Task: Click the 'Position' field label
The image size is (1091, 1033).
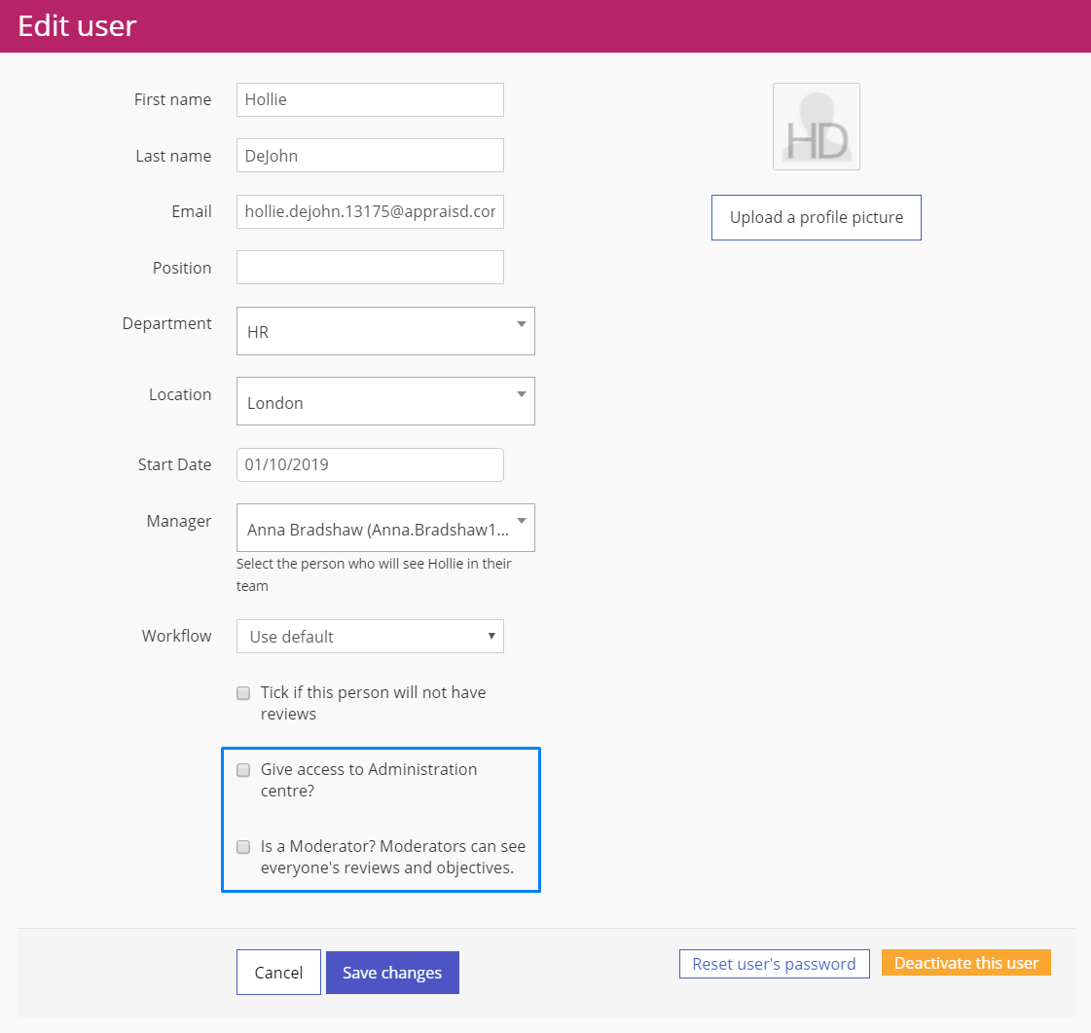Action: (182, 268)
